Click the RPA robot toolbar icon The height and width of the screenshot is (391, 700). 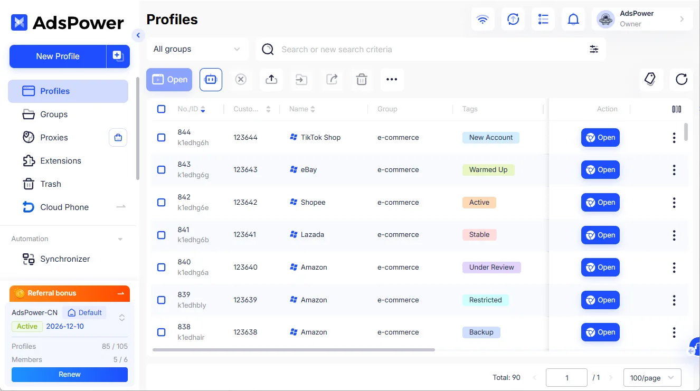coord(211,80)
